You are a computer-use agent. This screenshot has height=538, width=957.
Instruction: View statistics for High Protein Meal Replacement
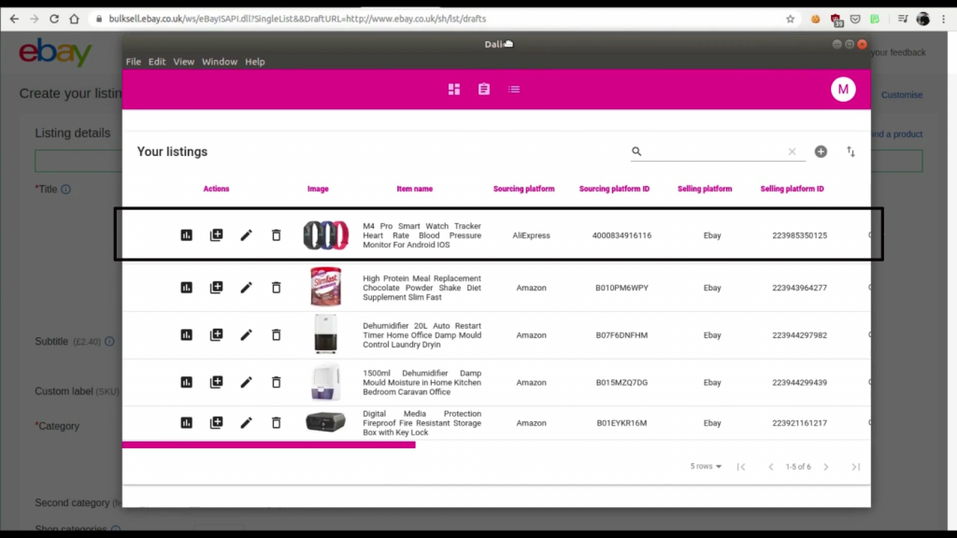[186, 288]
